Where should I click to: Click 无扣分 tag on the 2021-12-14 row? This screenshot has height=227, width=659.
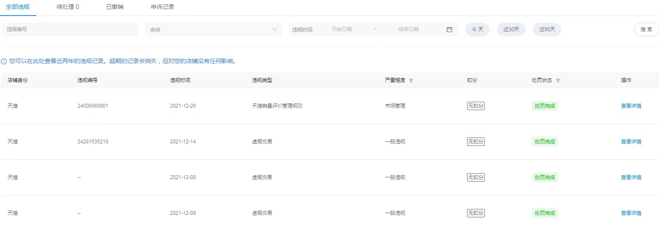[x=476, y=142]
